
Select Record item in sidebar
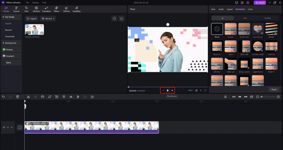(x=8, y=30)
